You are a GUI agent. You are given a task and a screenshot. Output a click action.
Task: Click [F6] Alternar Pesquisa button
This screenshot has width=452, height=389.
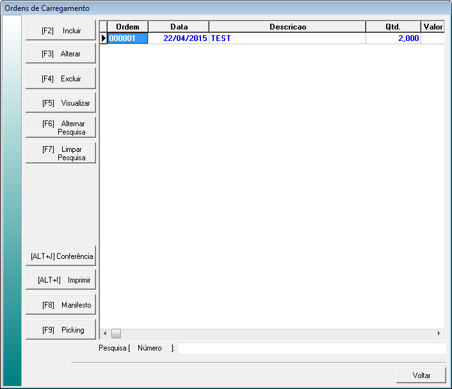click(x=61, y=128)
